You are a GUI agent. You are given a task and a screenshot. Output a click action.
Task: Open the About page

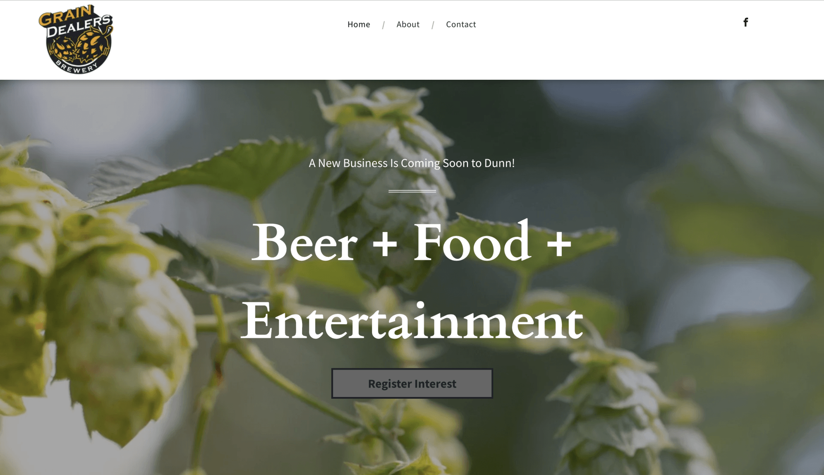408,24
